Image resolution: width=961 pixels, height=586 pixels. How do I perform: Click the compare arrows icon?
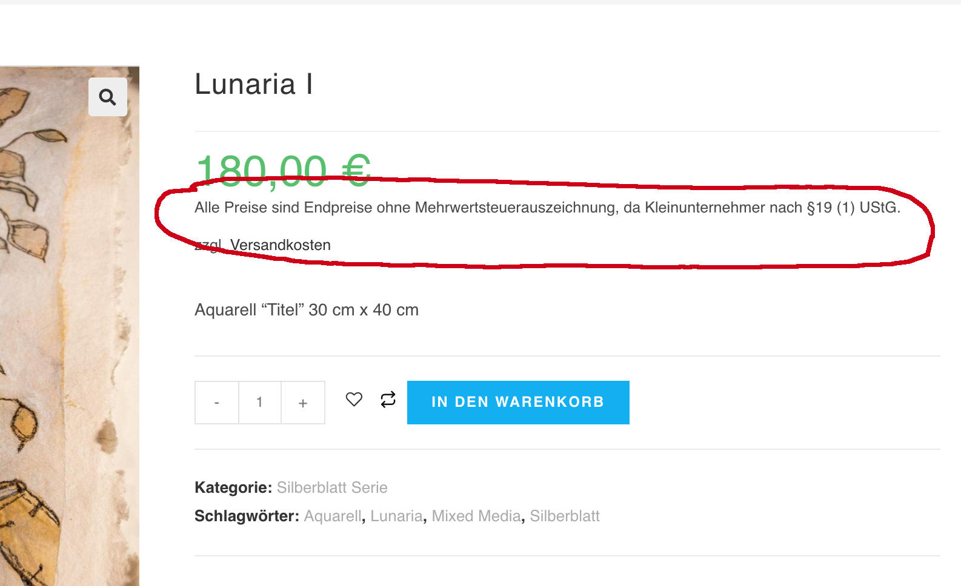pos(388,400)
